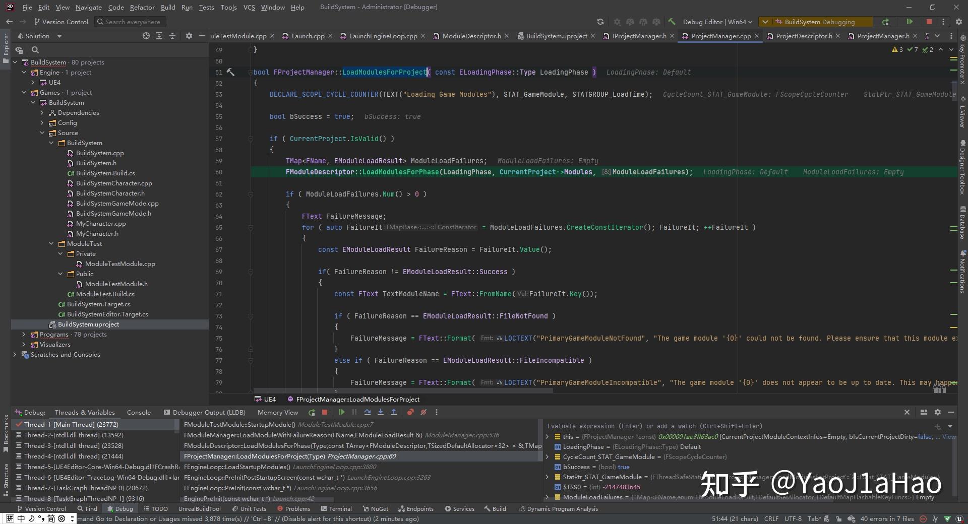Image resolution: width=968 pixels, height=524 pixels.
Task: Pause the running program
Action: 354,412
